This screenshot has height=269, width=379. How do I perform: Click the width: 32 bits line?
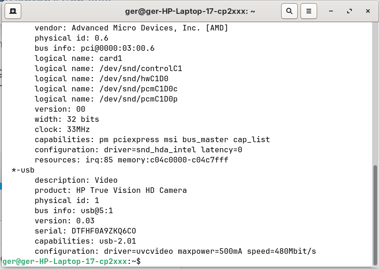point(67,120)
